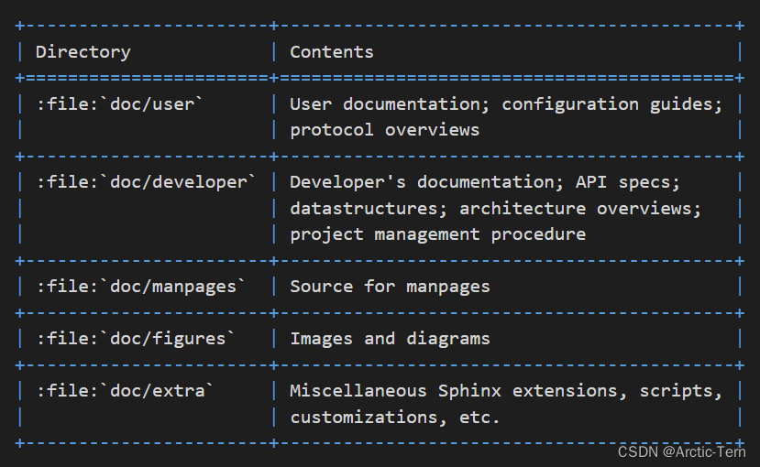
Task: Click the double-line header separator row
Action: [380, 78]
